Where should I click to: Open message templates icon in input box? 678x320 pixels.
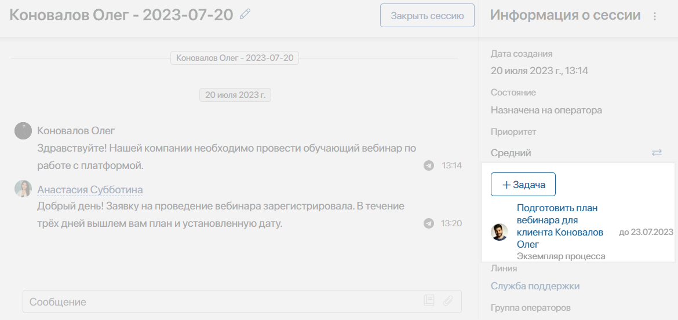click(x=429, y=301)
